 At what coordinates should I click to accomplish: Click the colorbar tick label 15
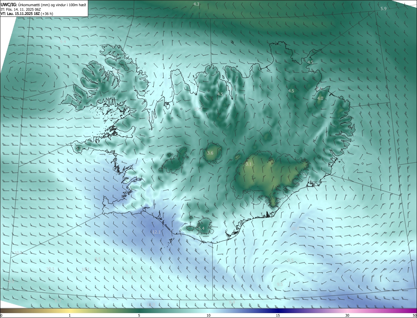pyautogui.click(x=278, y=315)
